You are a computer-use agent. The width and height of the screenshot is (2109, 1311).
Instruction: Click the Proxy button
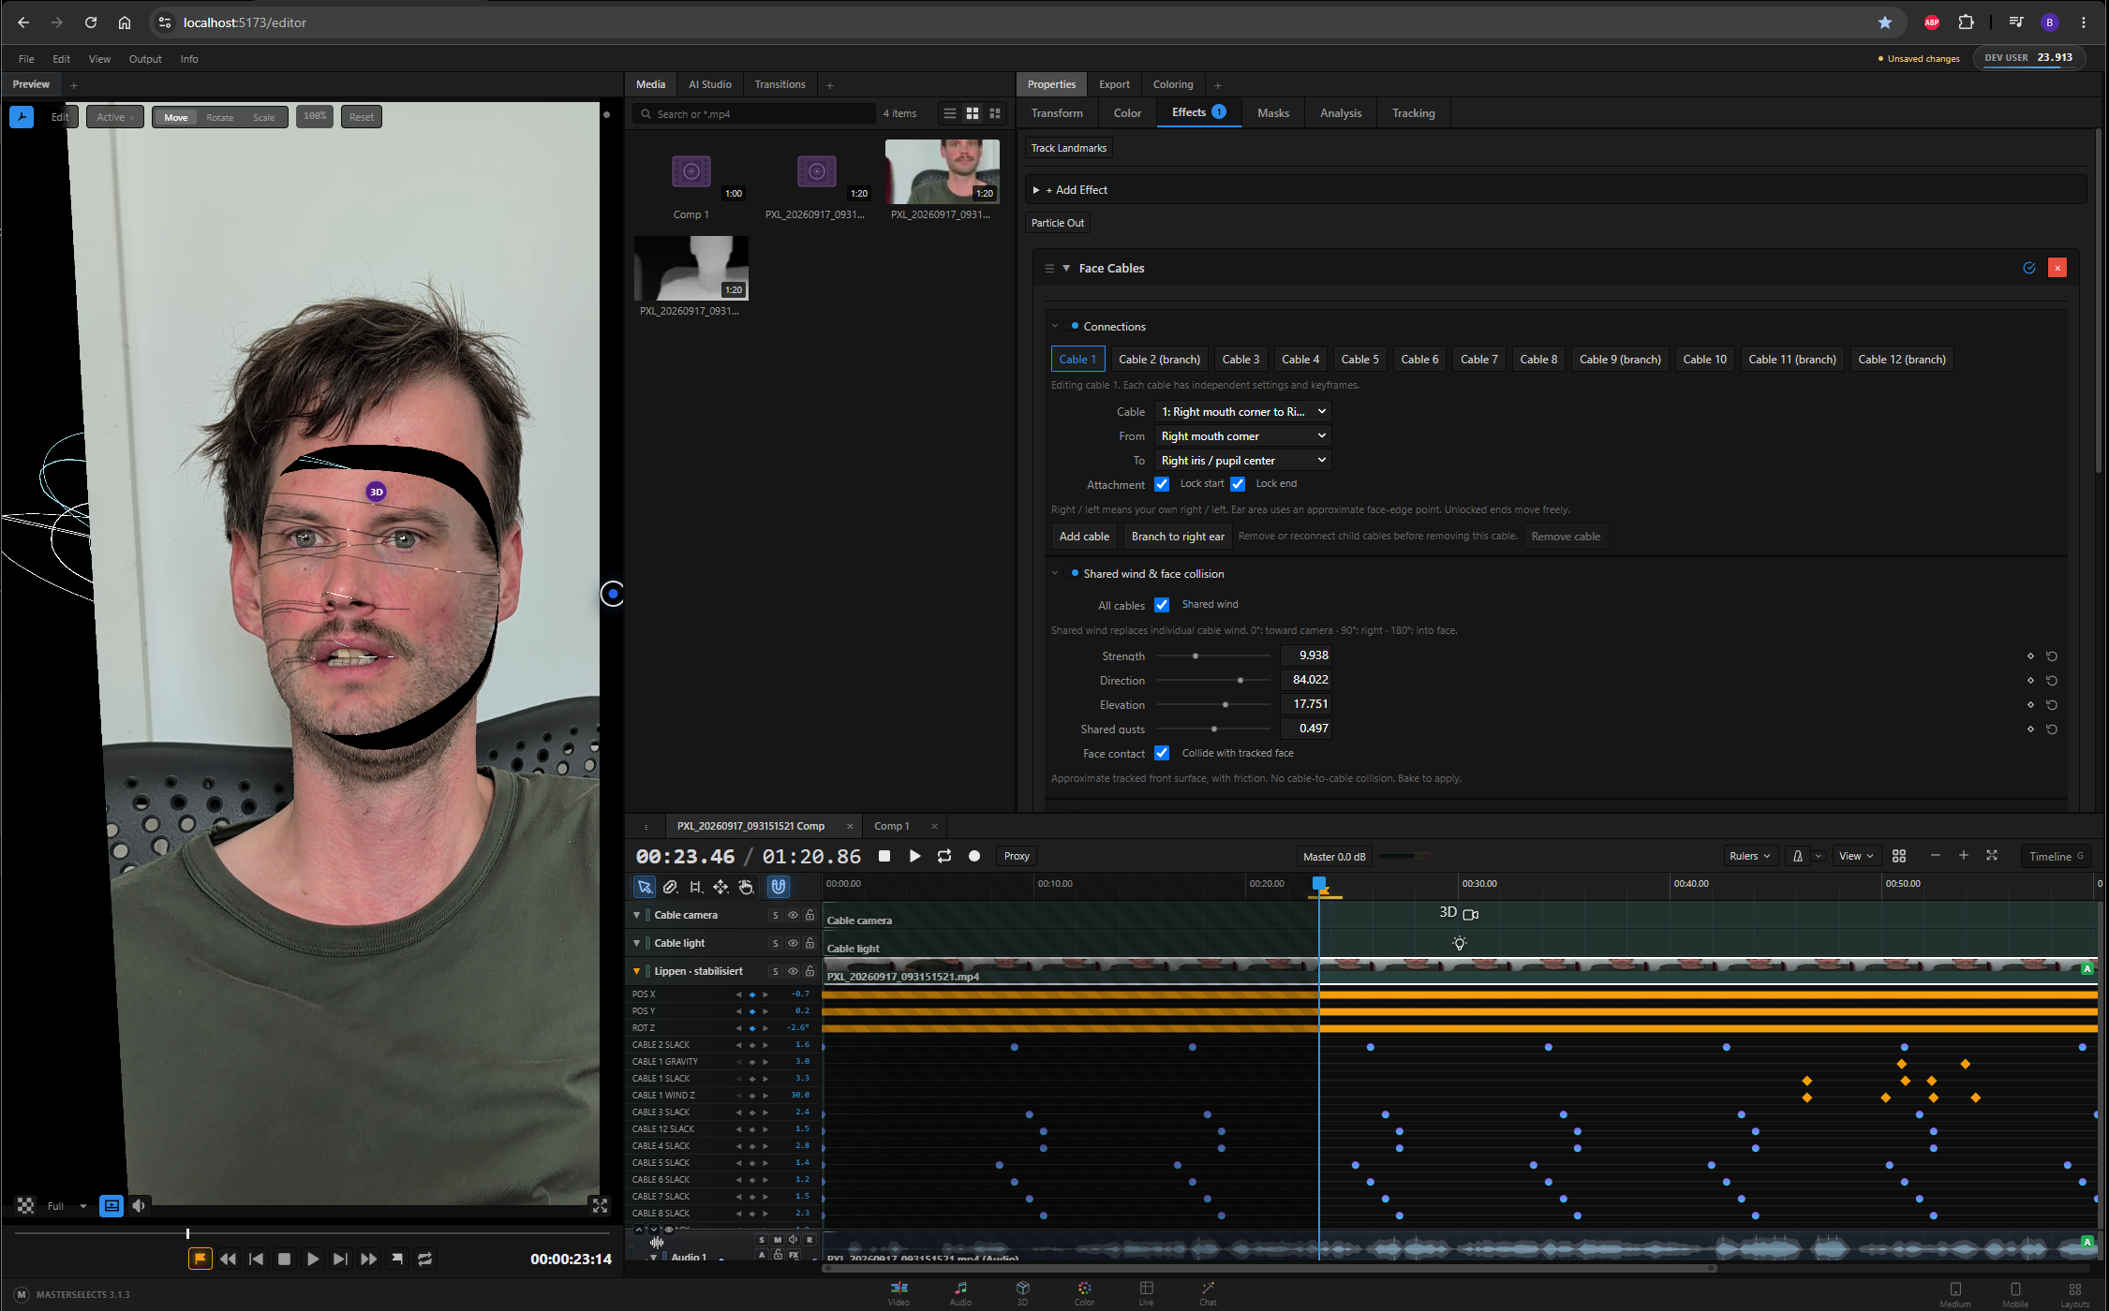[x=1017, y=856]
